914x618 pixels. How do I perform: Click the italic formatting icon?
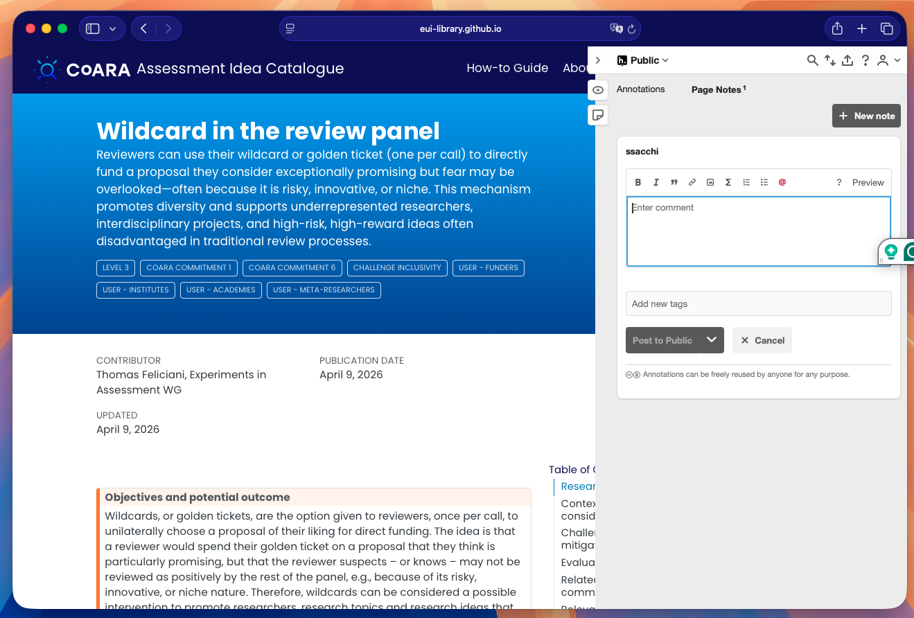pyautogui.click(x=656, y=182)
